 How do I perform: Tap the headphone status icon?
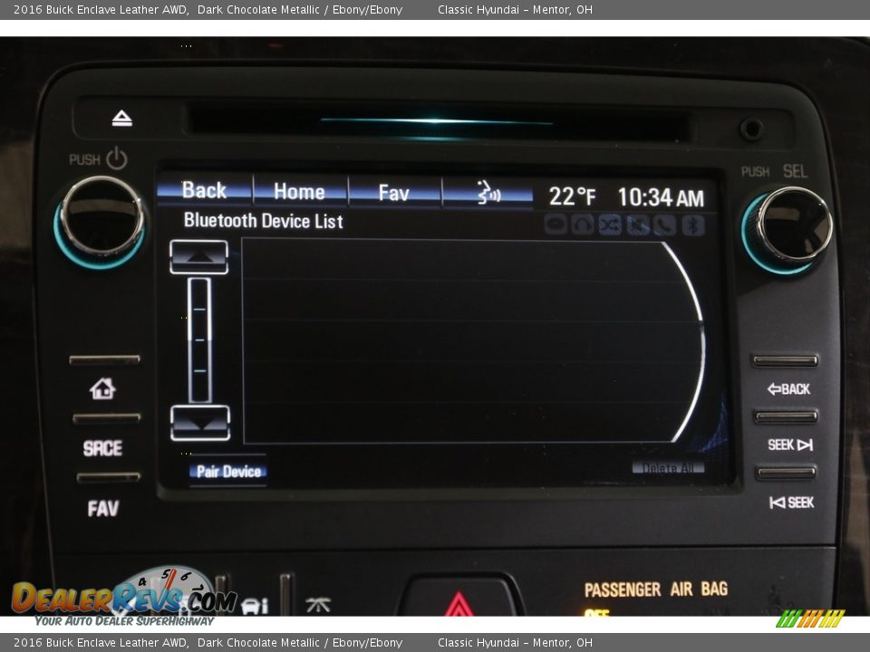pyautogui.click(x=583, y=225)
